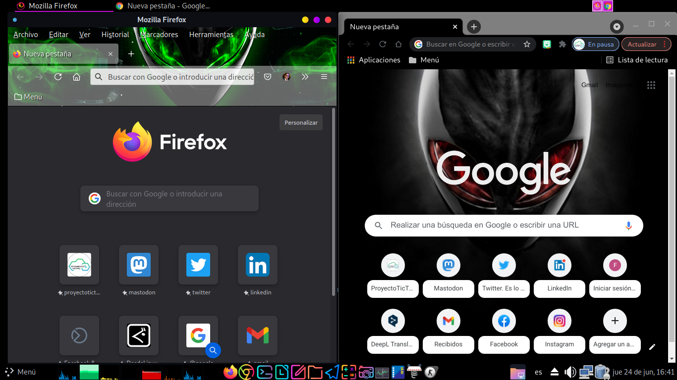Open the volume control in system tray
This screenshot has width=677, height=380.
(570, 372)
